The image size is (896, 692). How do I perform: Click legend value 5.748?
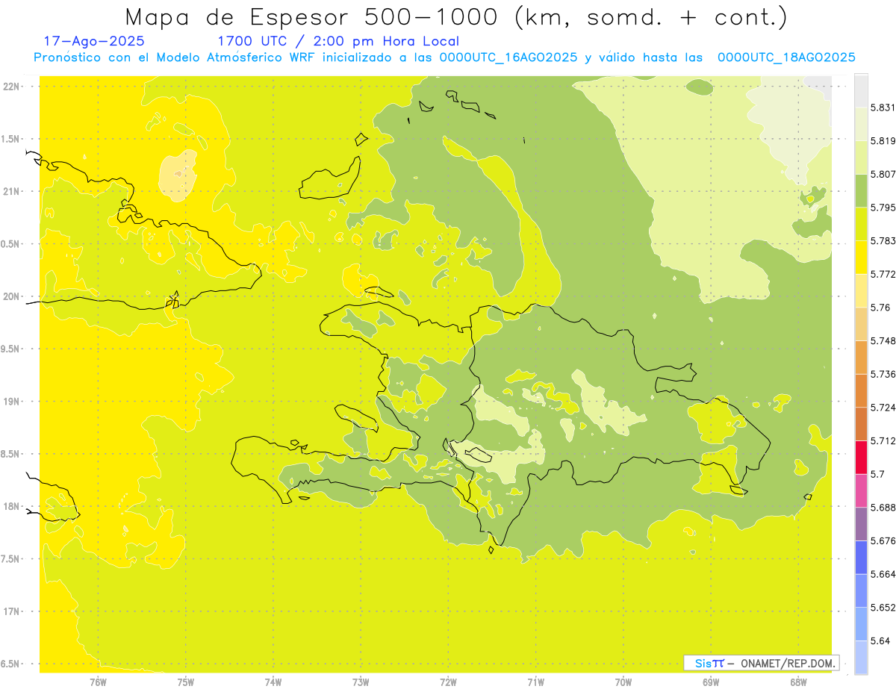click(x=883, y=341)
